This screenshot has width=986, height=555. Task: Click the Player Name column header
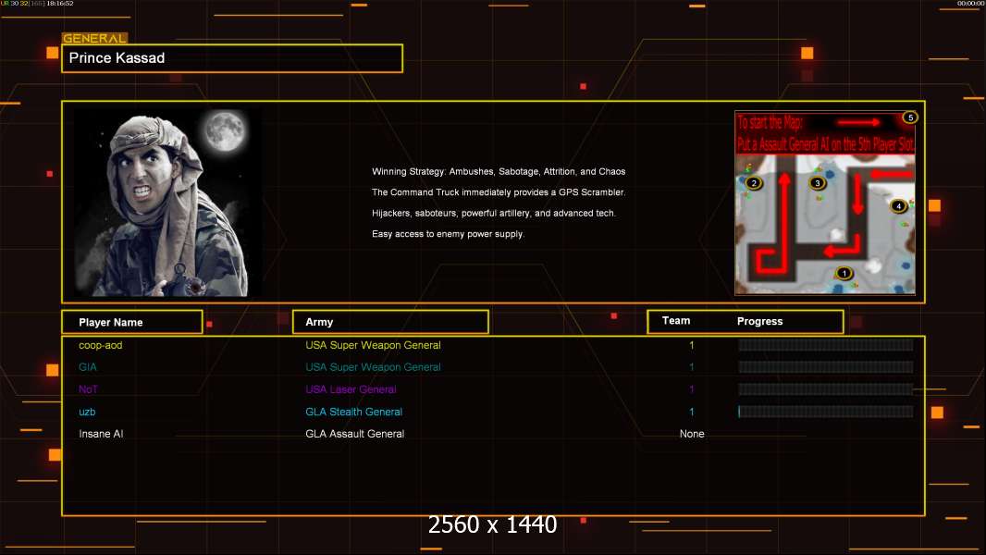pyautogui.click(x=132, y=322)
